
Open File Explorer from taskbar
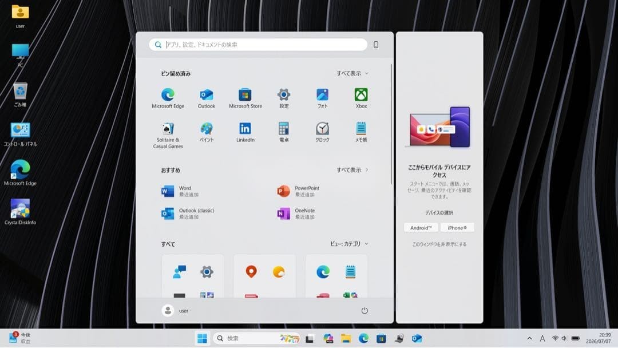tap(346, 338)
